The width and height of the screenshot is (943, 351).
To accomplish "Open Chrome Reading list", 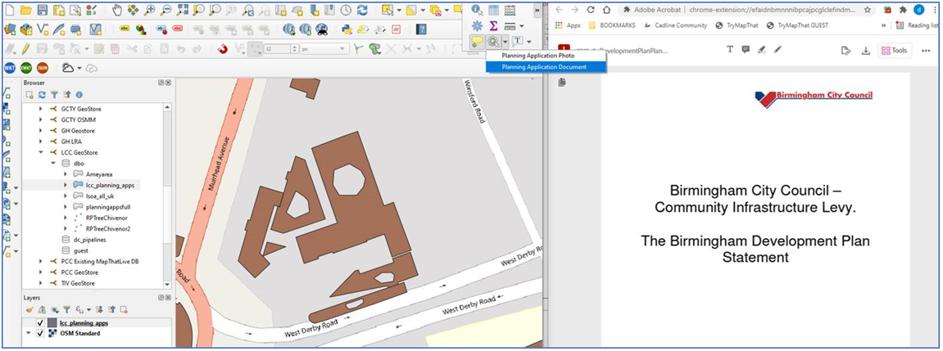I will point(916,25).
